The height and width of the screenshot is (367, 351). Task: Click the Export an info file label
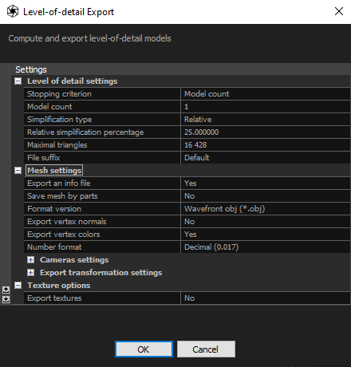59,183
